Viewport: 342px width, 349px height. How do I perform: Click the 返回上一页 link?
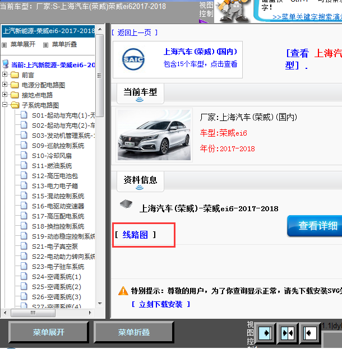coord(135,32)
